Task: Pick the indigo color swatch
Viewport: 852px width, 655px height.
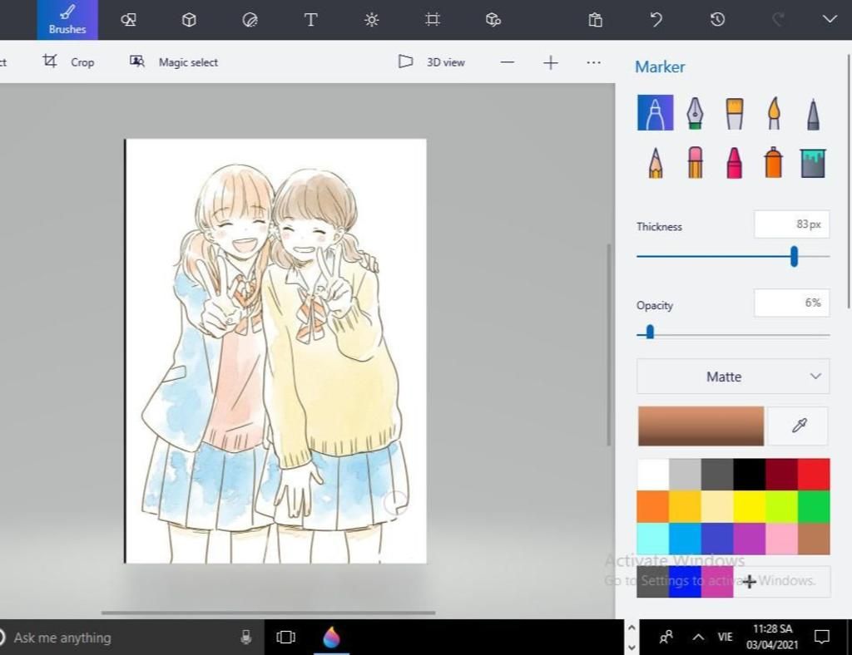Action: pos(717,539)
